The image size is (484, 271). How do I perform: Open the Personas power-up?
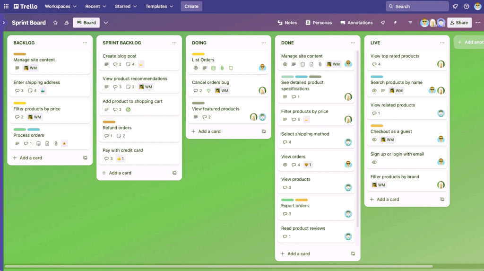pyautogui.click(x=319, y=23)
